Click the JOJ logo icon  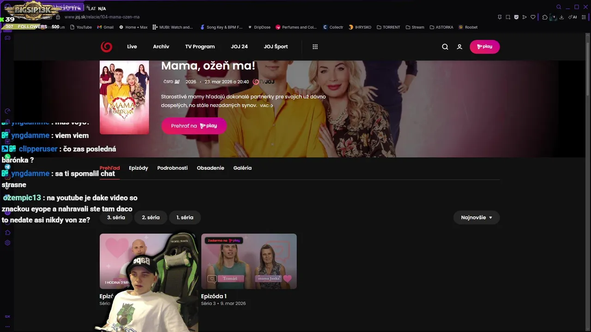tap(106, 47)
